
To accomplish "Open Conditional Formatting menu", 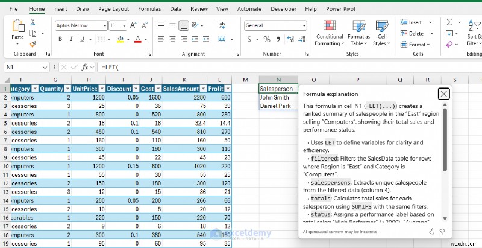I will point(330,33).
